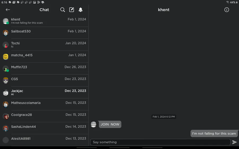Open chat with CG5
This screenshot has width=239, height=149.
pyautogui.click(x=44, y=80)
